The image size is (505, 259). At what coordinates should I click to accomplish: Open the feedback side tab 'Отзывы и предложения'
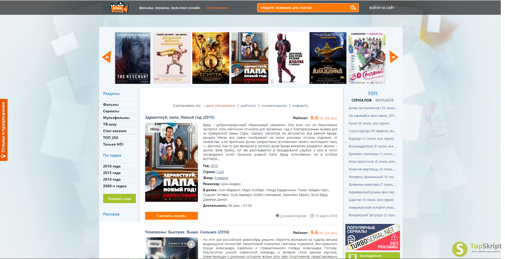click(x=4, y=130)
